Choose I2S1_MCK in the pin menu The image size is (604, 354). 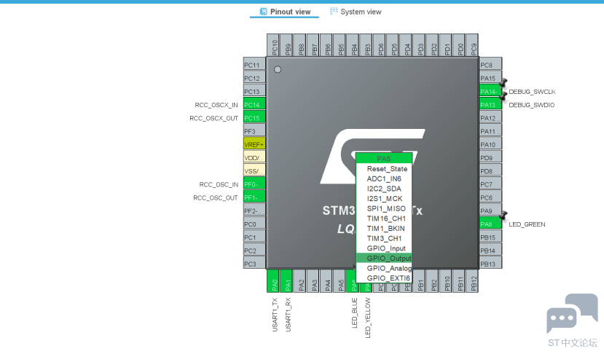pos(384,199)
